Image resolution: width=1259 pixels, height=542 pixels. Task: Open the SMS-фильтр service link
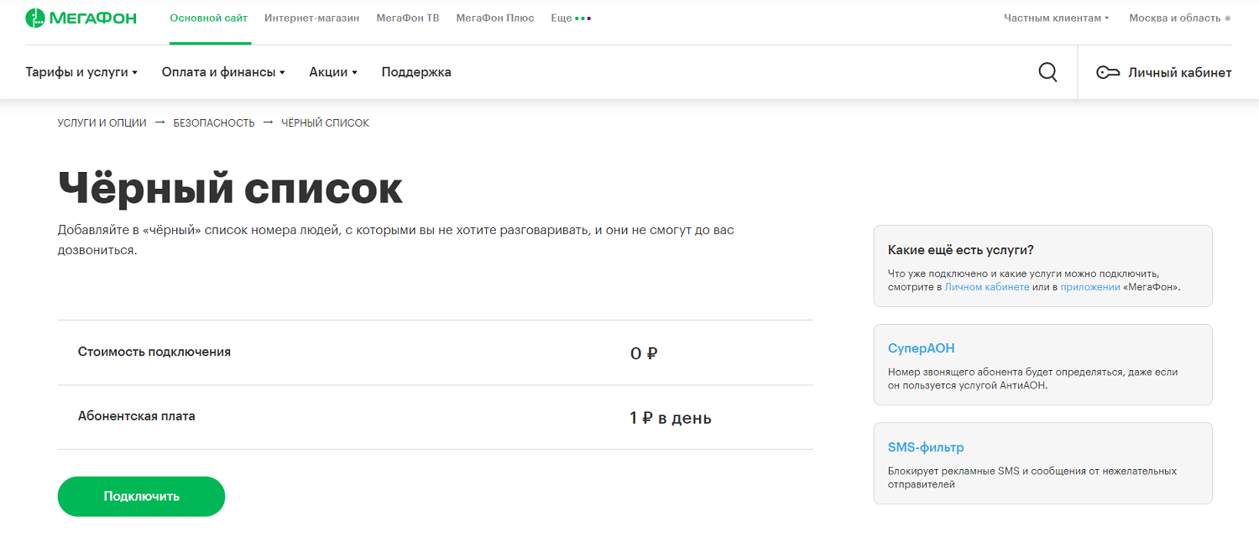(x=926, y=447)
